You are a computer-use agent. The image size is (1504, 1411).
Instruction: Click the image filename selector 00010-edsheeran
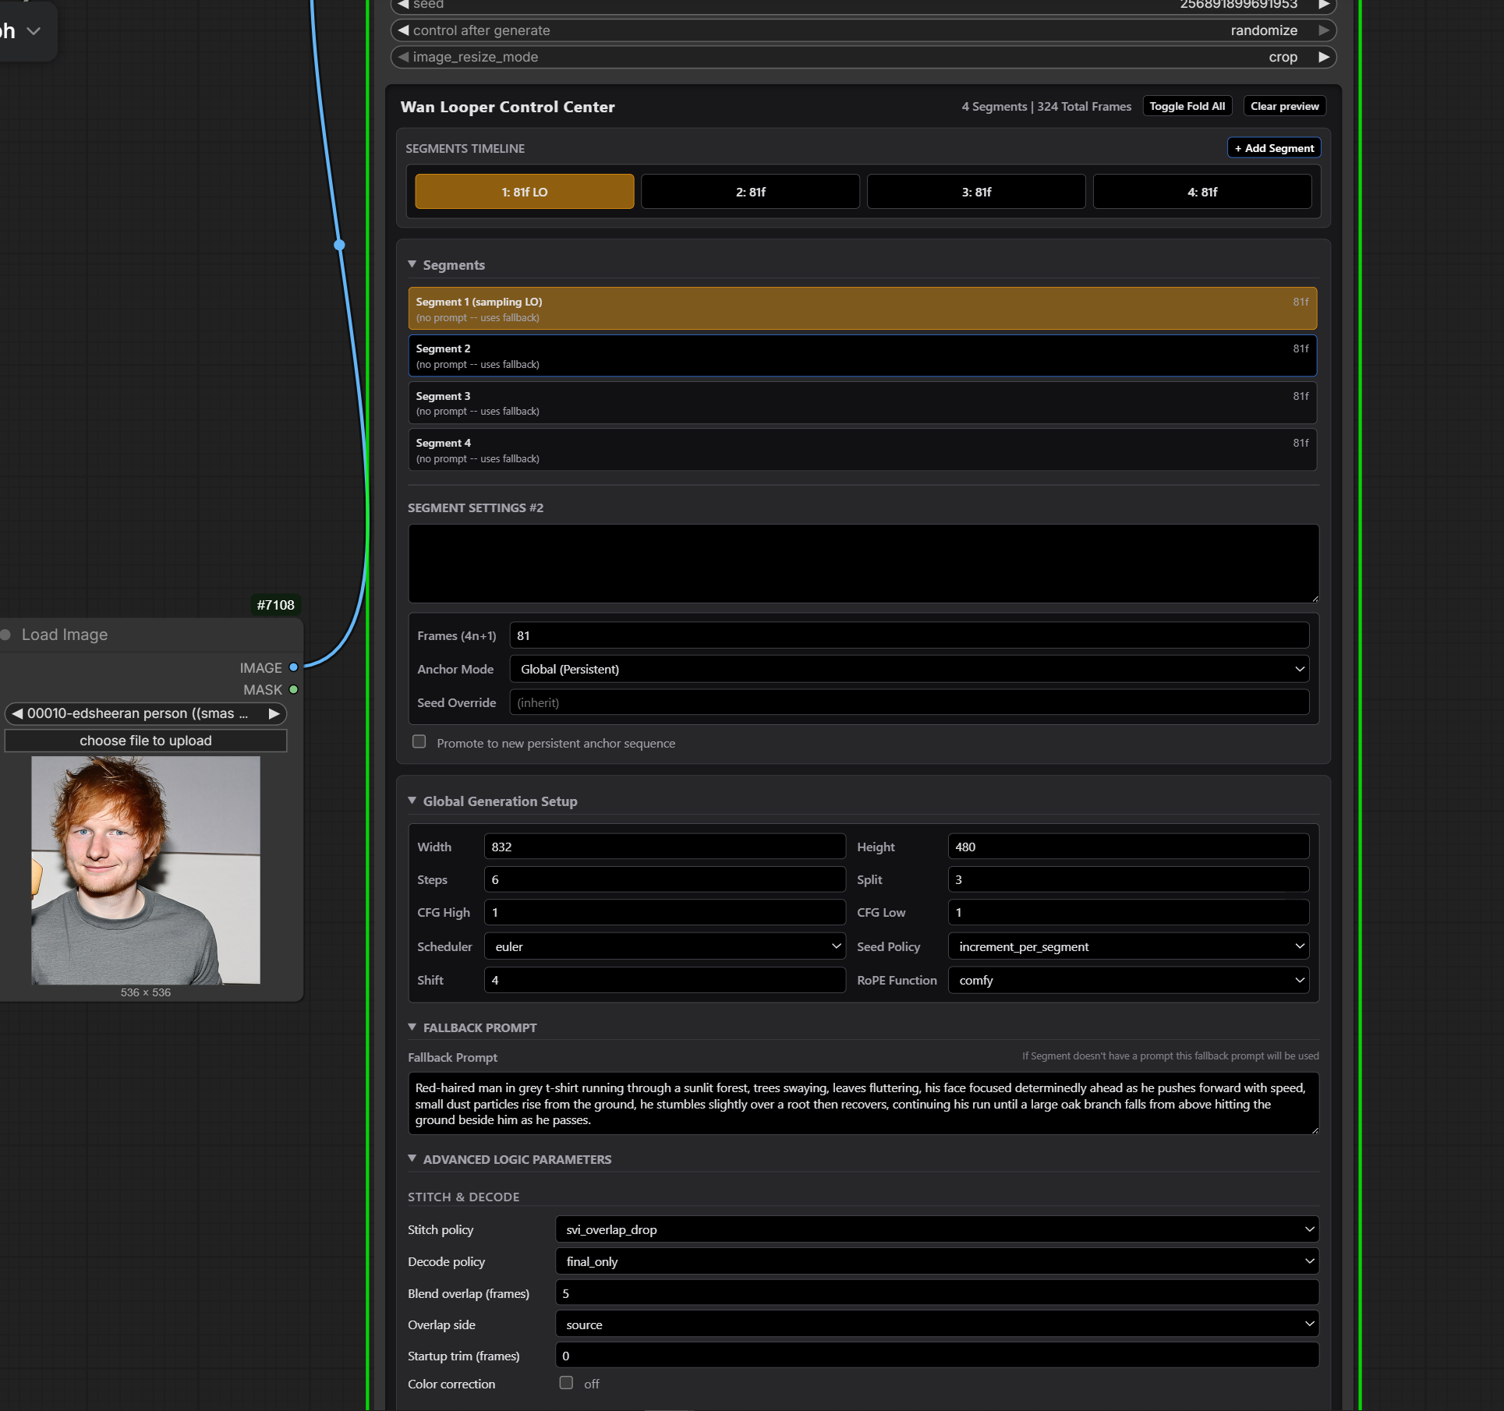tap(146, 713)
